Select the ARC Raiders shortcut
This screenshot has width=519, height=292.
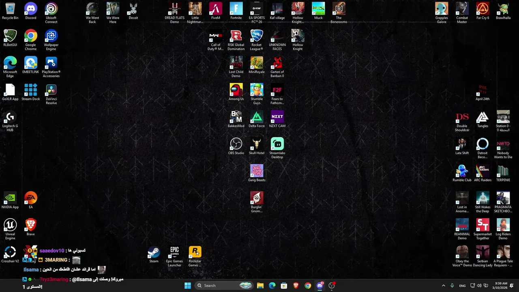click(x=483, y=174)
